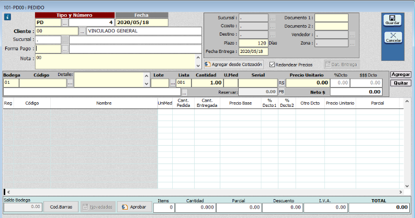
Task: Open Lote lookup ellipsis button
Action: [x=173, y=83]
